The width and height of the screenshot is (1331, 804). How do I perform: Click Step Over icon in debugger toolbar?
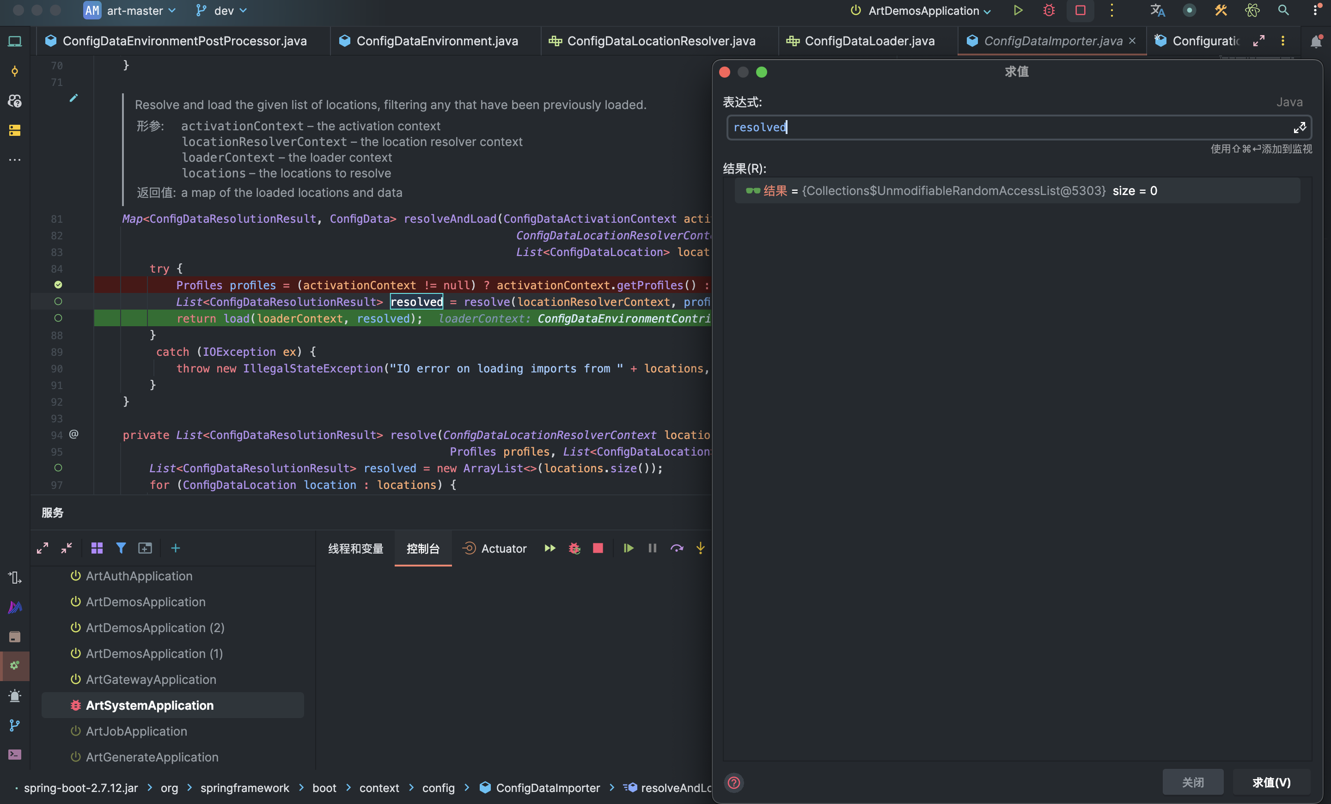click(676, 548)
